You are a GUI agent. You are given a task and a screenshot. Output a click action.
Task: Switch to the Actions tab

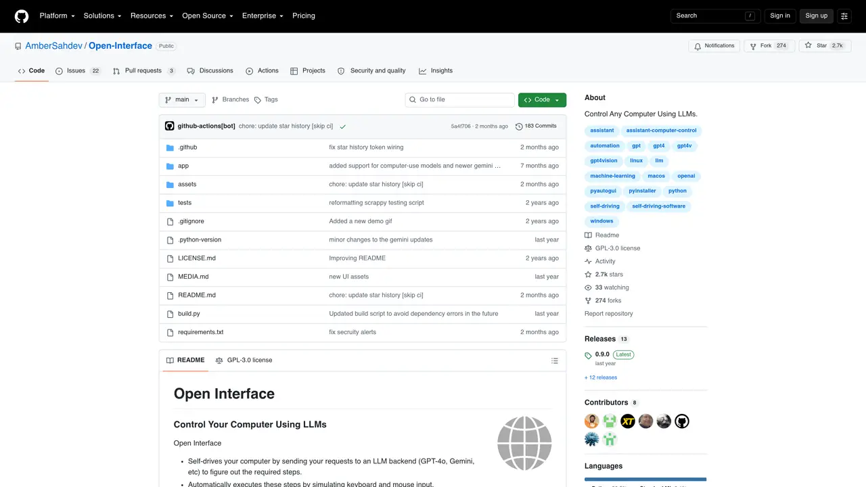[262, 71]
